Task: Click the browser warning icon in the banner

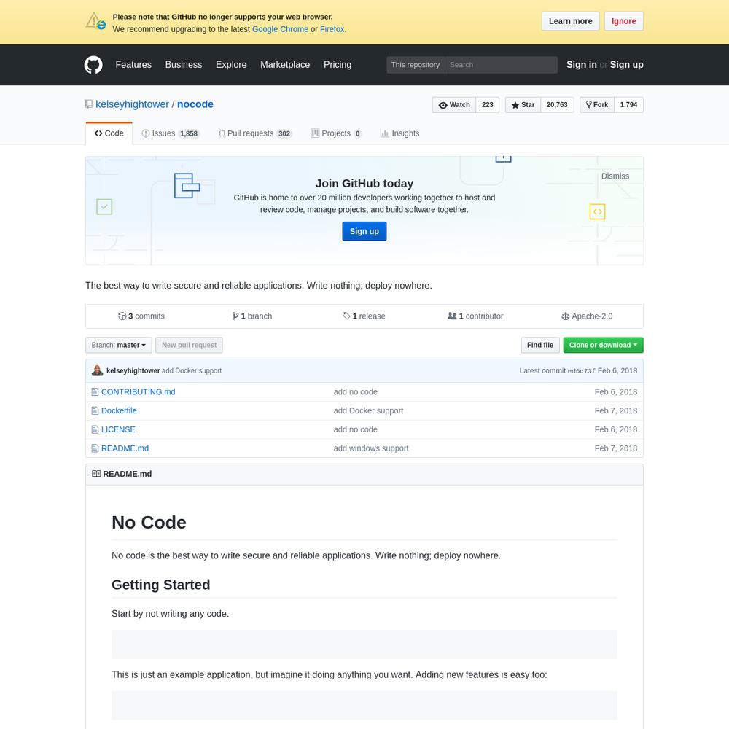Action: 95,21
